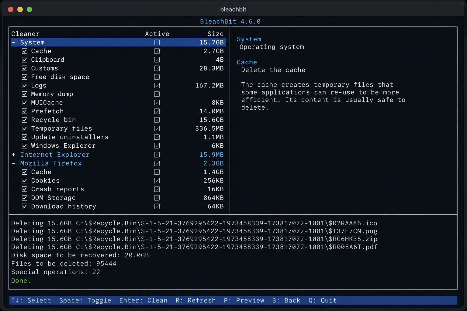Click the 2.3GB size value

click(213, 163)
